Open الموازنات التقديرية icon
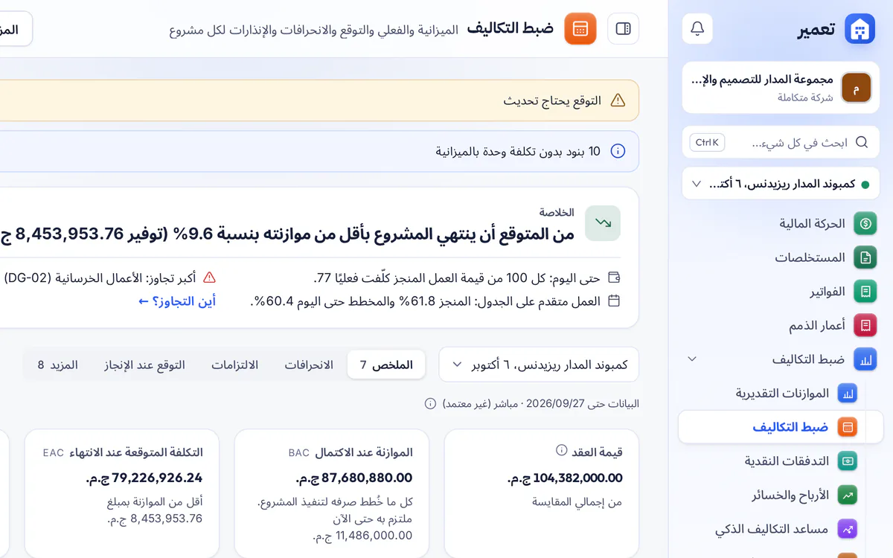The width and height of the screenshot is (893, 558). [848, 393]
